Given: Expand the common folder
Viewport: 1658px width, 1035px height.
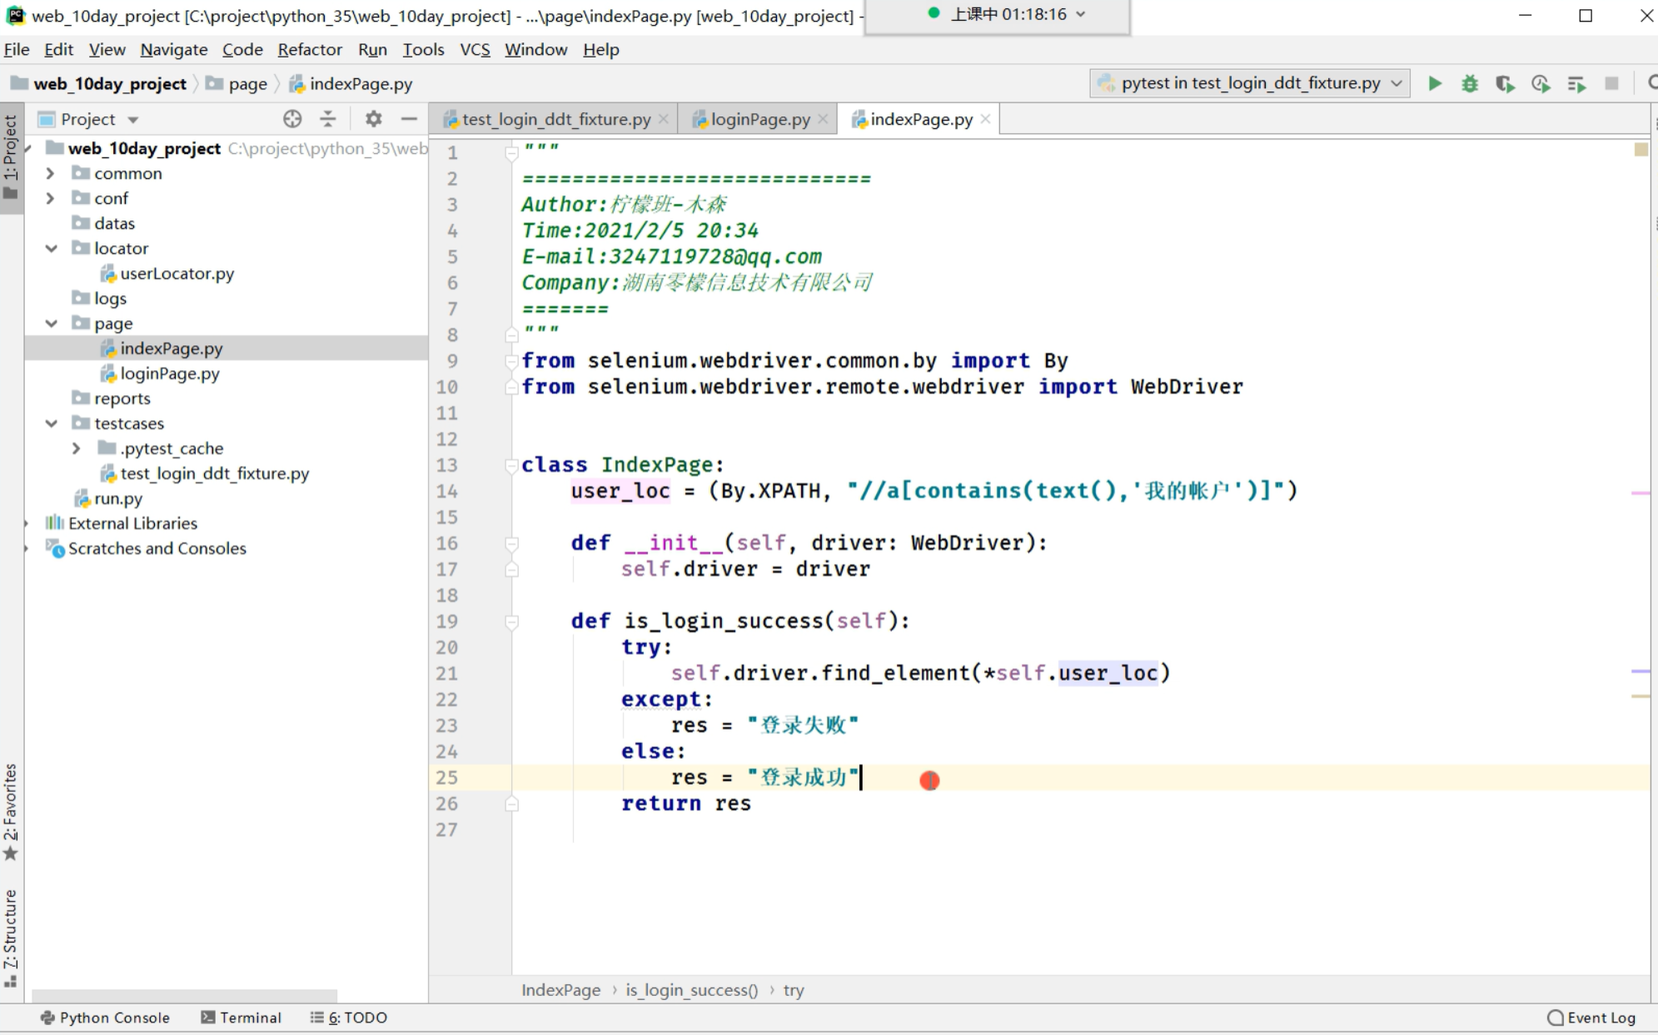Looking at the screenshot, I should (x=50, y=173).
